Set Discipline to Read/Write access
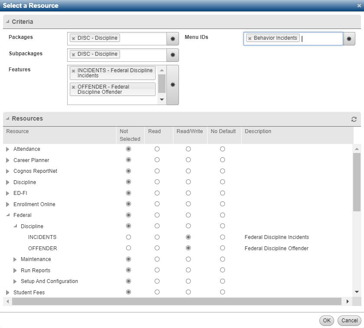 [x=188, y=182]
